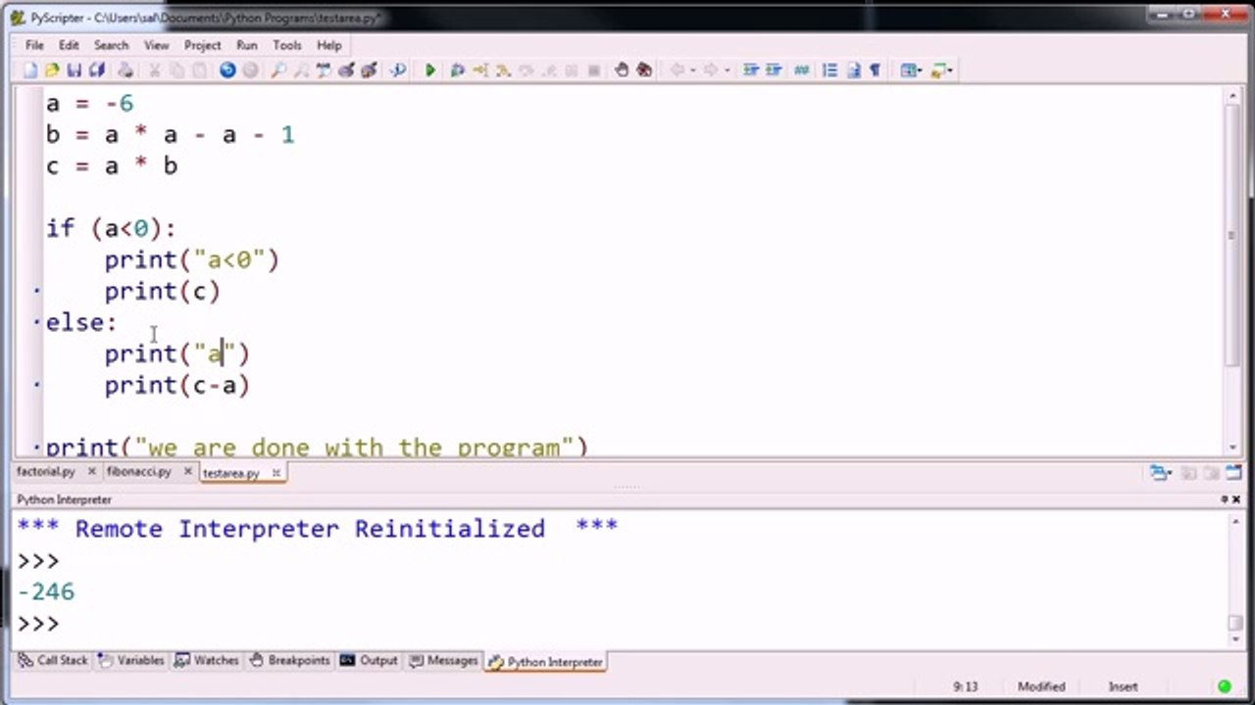Click the Modified status bar entry
The width and height of the screenshot is (1255, 705).
pyautogui.click(x=1041, y=686)
